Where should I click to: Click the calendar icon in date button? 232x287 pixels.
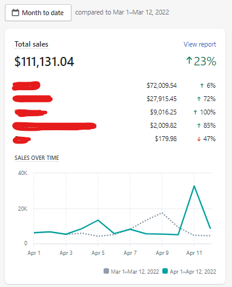coord(15,13)
